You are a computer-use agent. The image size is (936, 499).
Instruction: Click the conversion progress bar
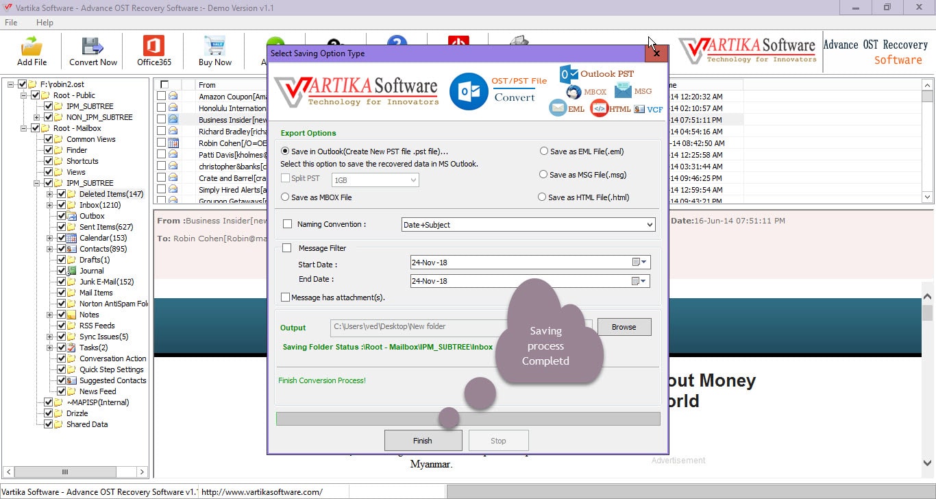[468, 419]
